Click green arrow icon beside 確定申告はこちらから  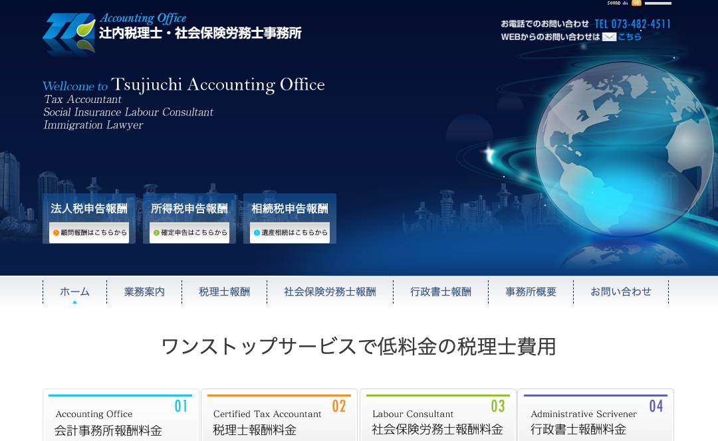click(x=157, y=233)
